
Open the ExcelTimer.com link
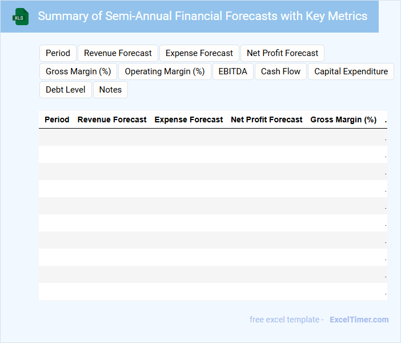[x=359, y=320]
